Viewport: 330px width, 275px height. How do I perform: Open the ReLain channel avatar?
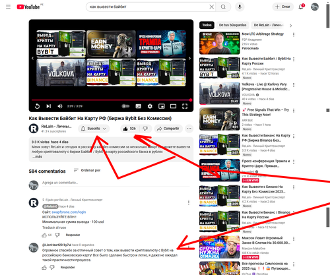34,129
